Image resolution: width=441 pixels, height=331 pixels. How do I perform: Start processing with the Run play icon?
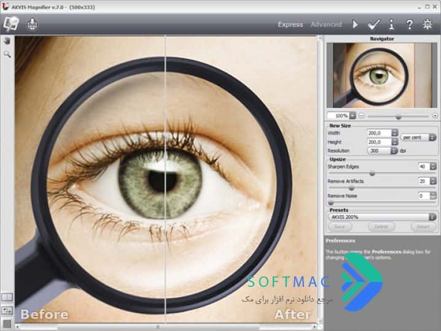(x=355, y=25)
